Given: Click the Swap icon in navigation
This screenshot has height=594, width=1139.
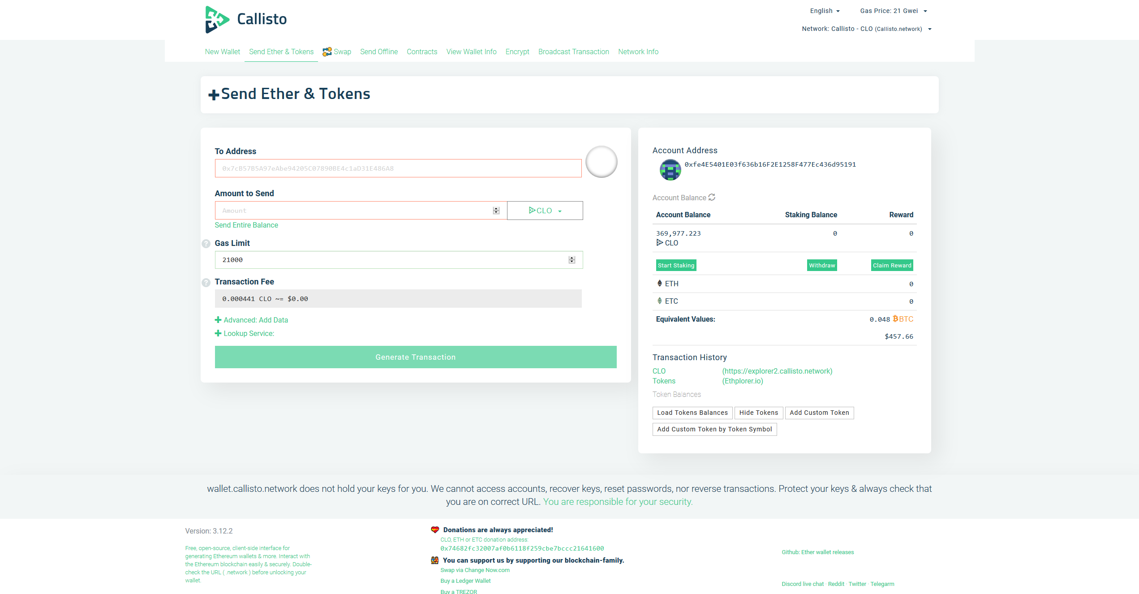Looking at the screenshot, I should [327, 52].
